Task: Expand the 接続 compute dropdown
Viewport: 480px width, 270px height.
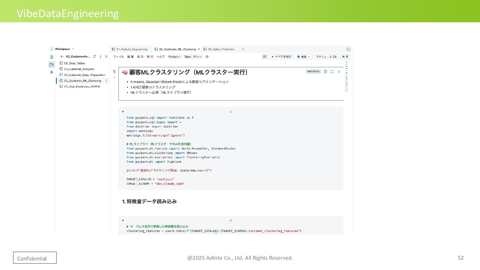Action: pos(303,57)
